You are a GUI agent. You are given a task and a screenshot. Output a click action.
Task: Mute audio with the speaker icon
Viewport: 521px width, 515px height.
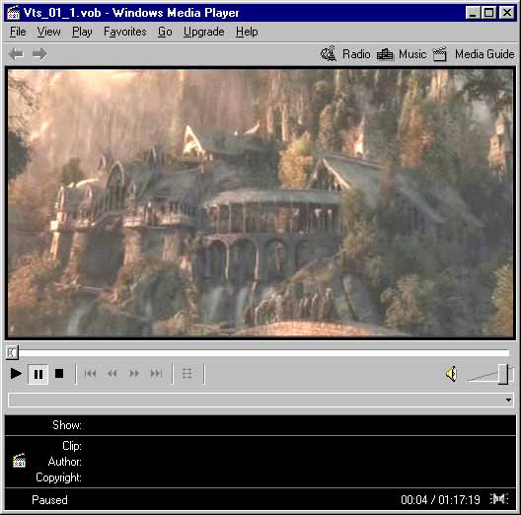(x=451, y=375)
